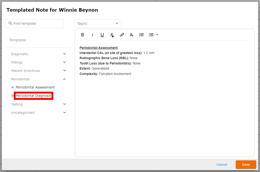Click the Extent value Generalized

pos(100,69)
